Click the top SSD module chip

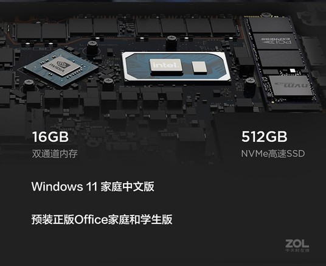pyautogui.click(x=270, y=25)
